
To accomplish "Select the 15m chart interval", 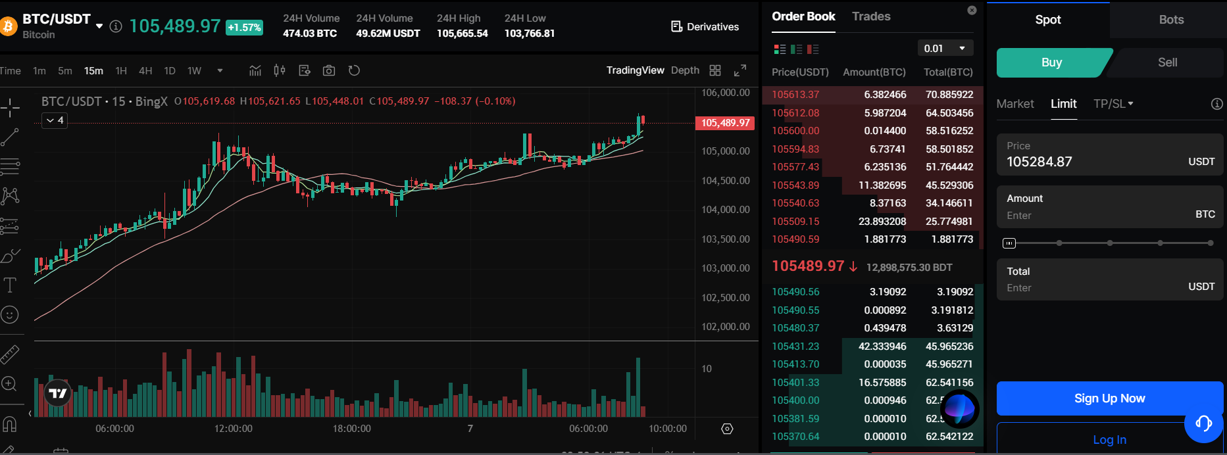I will tap(93, 70).
